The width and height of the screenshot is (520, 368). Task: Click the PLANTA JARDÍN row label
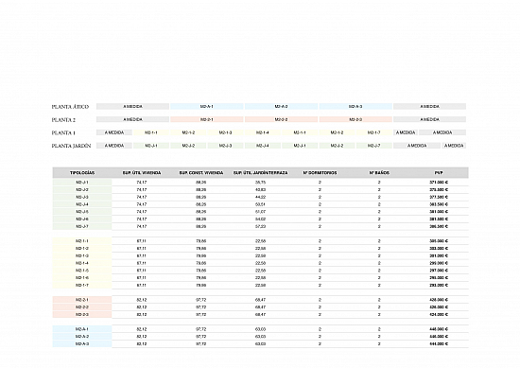tap(71, 146)
